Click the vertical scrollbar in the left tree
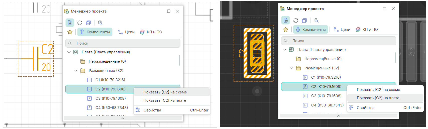 [179, 60]
